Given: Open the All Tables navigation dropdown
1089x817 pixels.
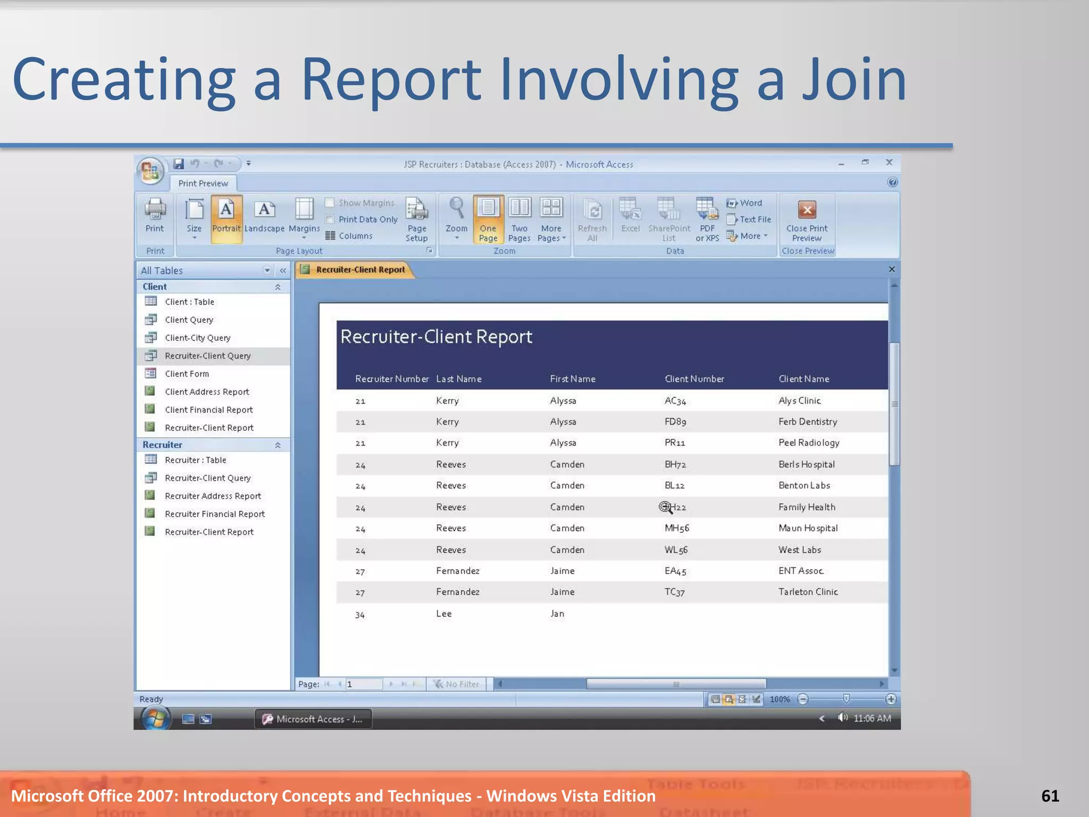Looking at the screenshot, I should pyautogui.click(x=267, y=270).
